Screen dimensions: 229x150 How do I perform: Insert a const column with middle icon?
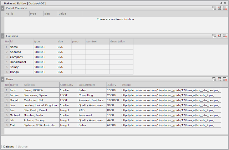point(219,8)
